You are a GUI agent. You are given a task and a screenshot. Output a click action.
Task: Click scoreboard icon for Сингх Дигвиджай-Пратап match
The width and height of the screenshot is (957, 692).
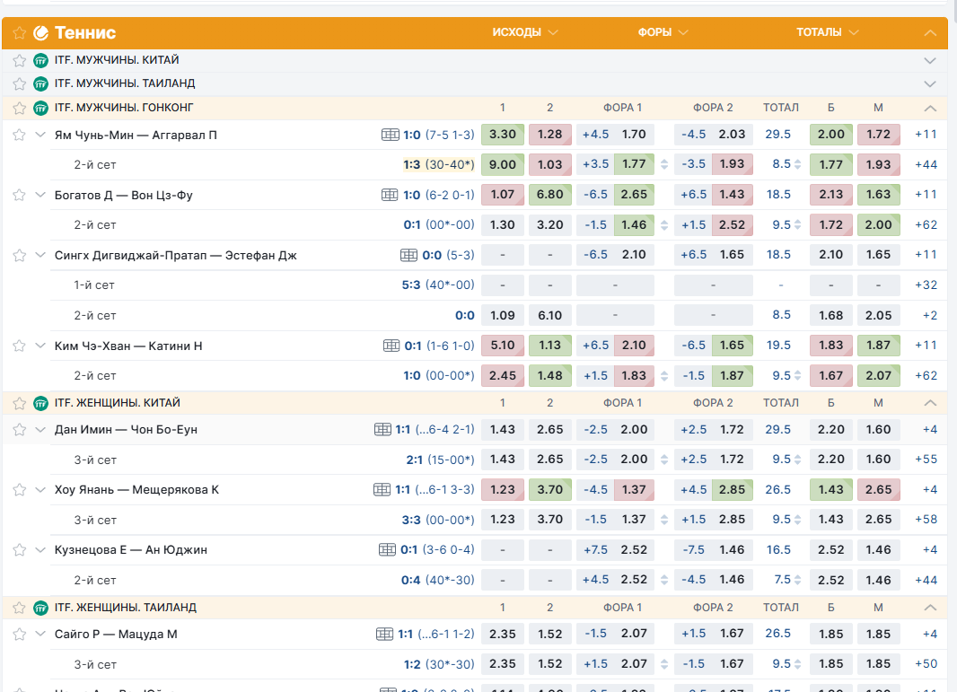pos(408,255)
